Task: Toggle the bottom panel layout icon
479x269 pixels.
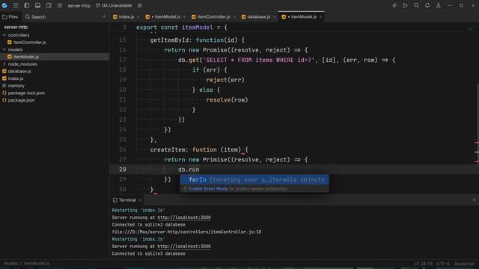Action: click(37, 5)
